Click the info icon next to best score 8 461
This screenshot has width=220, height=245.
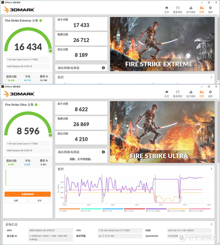click(47, 161)
